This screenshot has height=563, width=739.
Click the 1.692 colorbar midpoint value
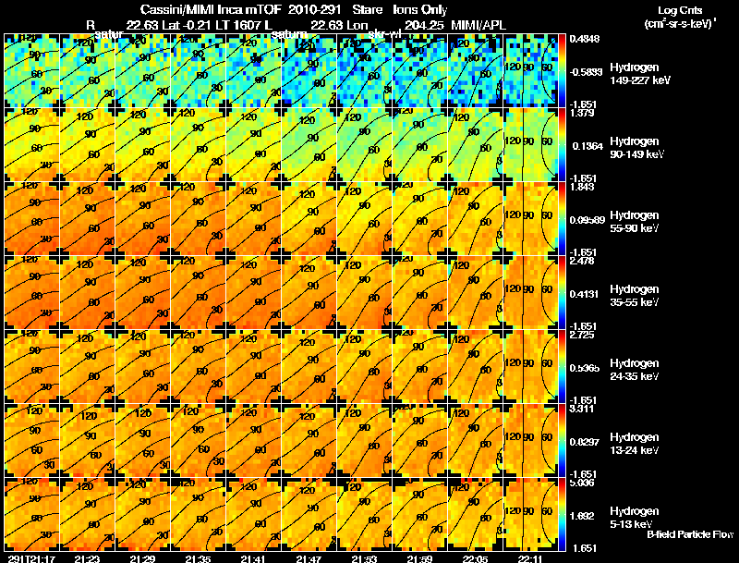(584, 516)
